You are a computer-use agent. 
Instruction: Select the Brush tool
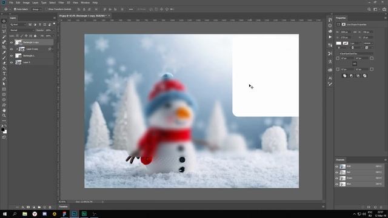tap(4, 58)
